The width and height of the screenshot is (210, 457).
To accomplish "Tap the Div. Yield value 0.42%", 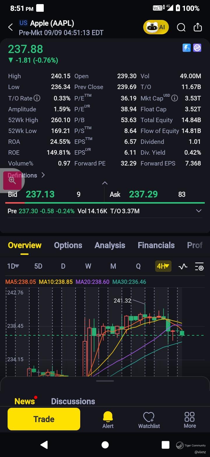I will pos(192,153).
